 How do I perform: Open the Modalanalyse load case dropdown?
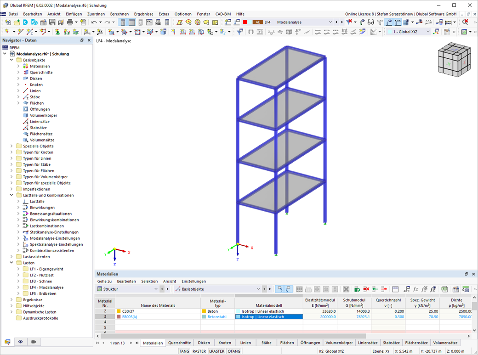point(330,22)
